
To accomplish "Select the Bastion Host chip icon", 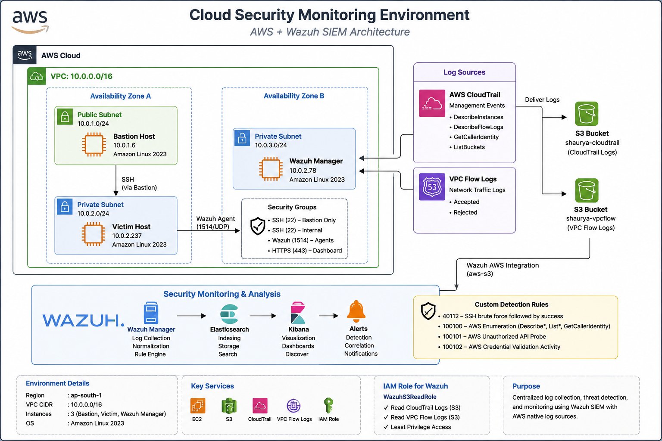I will tap(94, 145).
